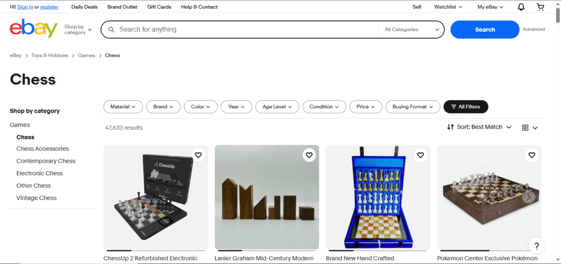This screenshot has width=561, height=264.
Task: Click next arrow on Pokemon chess image
Action: click(528, 197)
